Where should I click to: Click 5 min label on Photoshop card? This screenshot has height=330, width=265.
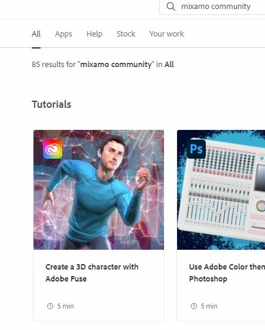(209, 306)
